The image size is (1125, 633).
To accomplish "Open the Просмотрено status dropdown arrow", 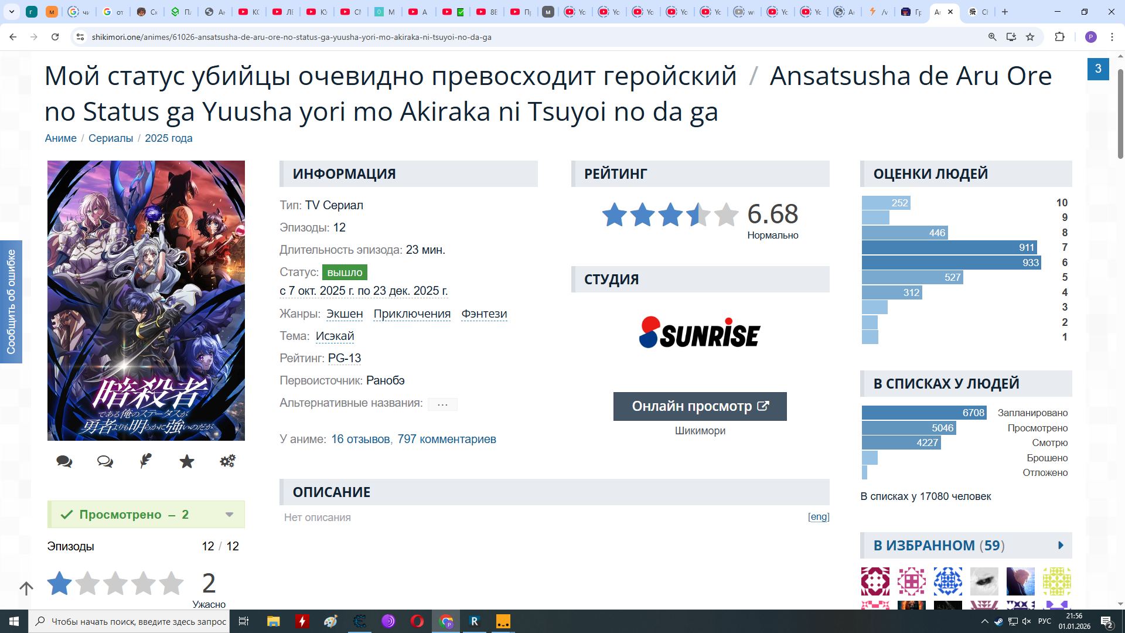I will tap(229, 515).
